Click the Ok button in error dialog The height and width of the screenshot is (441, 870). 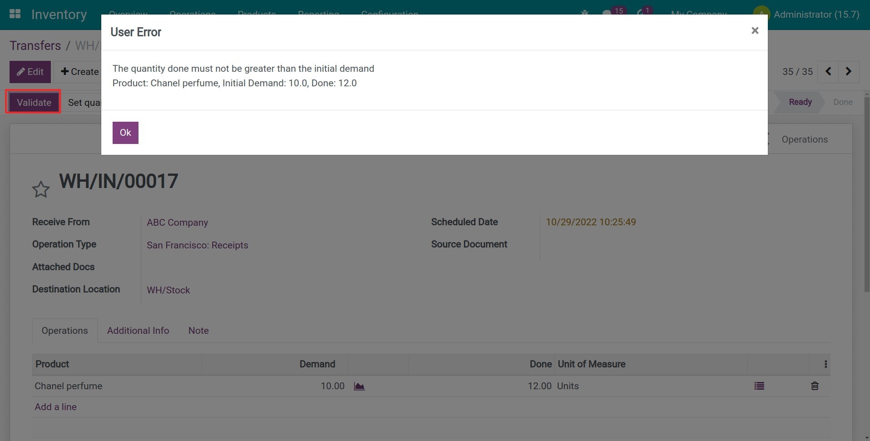pyautogui.click(x=125, y=133)
